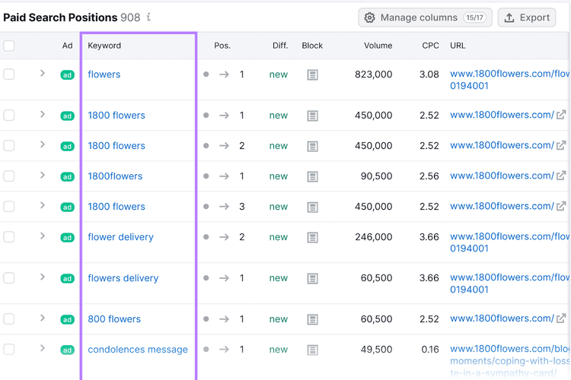Click the ad badge for 800 flowers

[67, 320]
